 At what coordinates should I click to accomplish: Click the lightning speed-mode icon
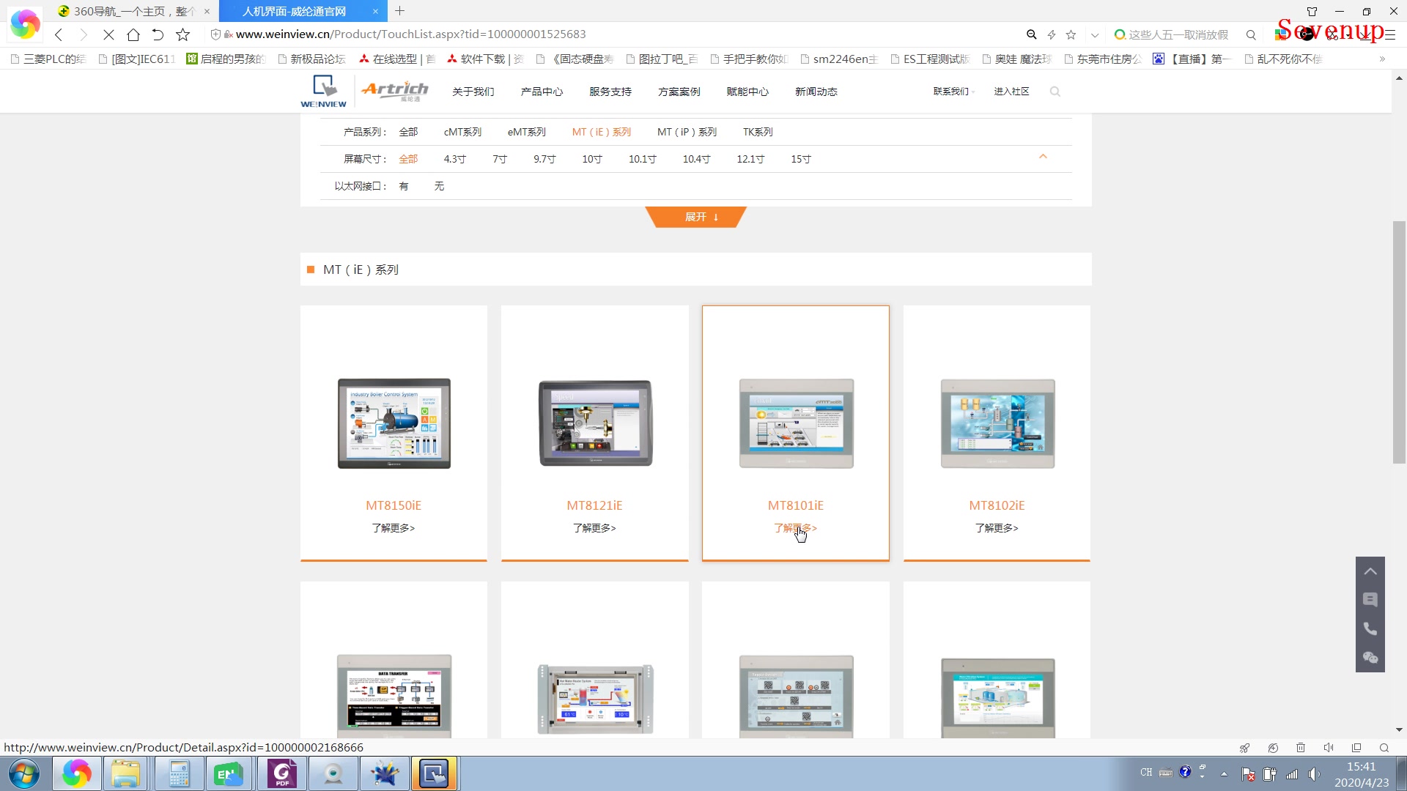[x=1052, y=34]
